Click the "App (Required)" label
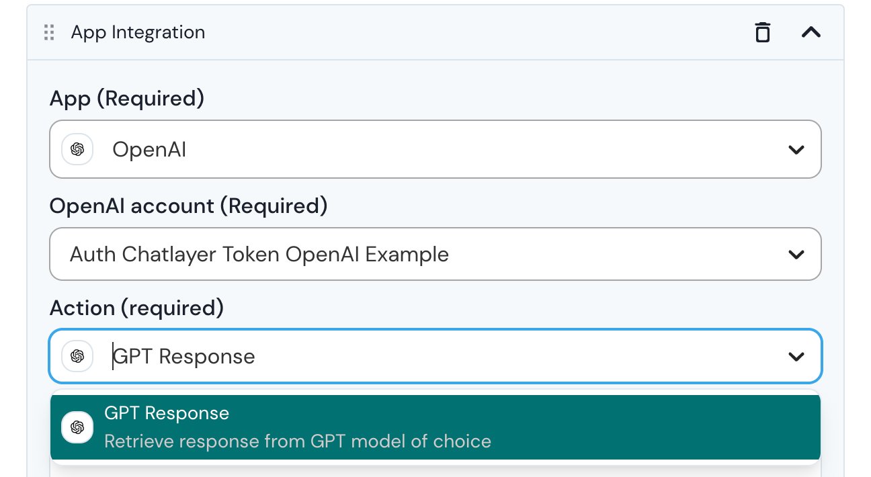871x477 pixels. pyautogui.click(x=127, y=99)
